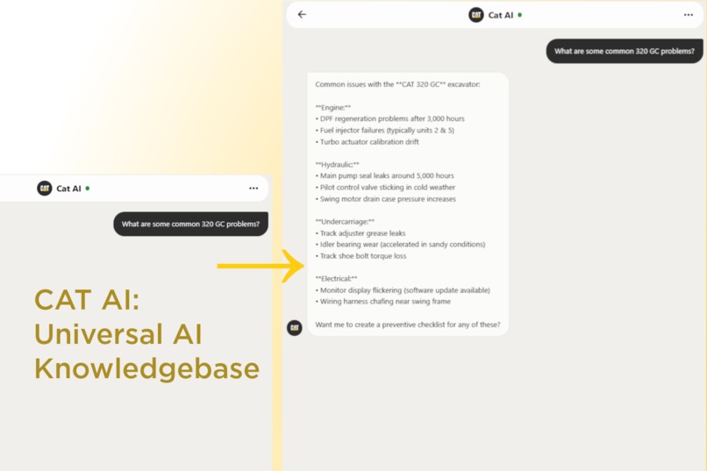Click 'Want me to create a preventive checklist' line
707x471 pixels.
pos(408,325)
